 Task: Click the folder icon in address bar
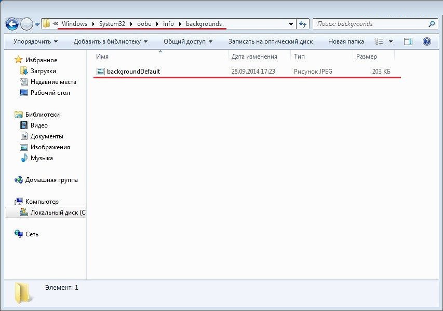pos(47,24)
